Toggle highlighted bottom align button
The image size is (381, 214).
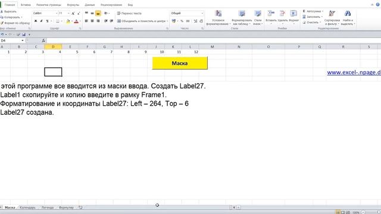pos(98,13)
